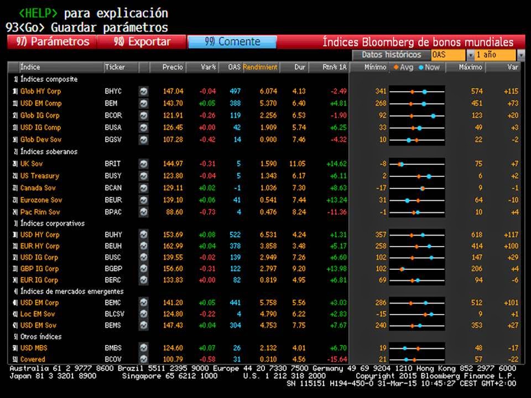
Task: Open chart icon for USD EM Corp
Action: [144, 302]
